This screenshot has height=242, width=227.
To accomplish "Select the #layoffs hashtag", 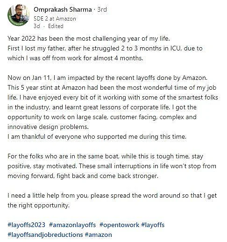I will pos(153,225).
